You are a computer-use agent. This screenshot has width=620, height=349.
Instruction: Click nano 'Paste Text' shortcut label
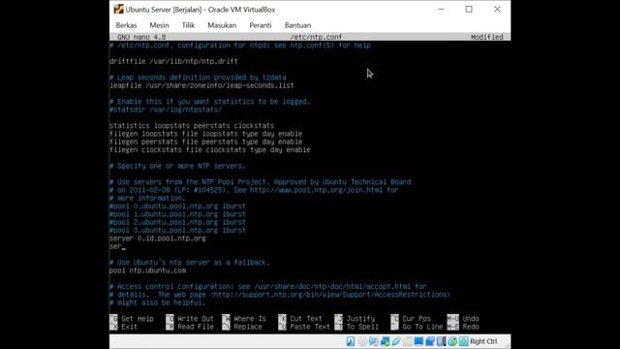(310, 327)
